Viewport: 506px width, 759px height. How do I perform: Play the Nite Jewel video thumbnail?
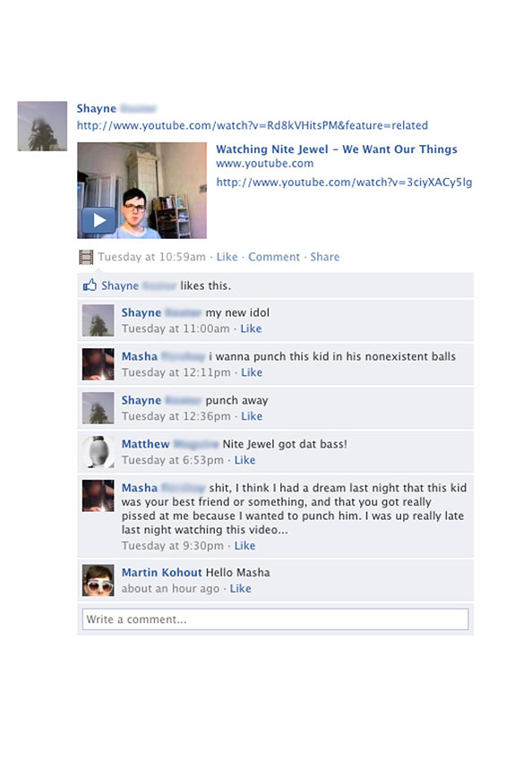[142, 191]
